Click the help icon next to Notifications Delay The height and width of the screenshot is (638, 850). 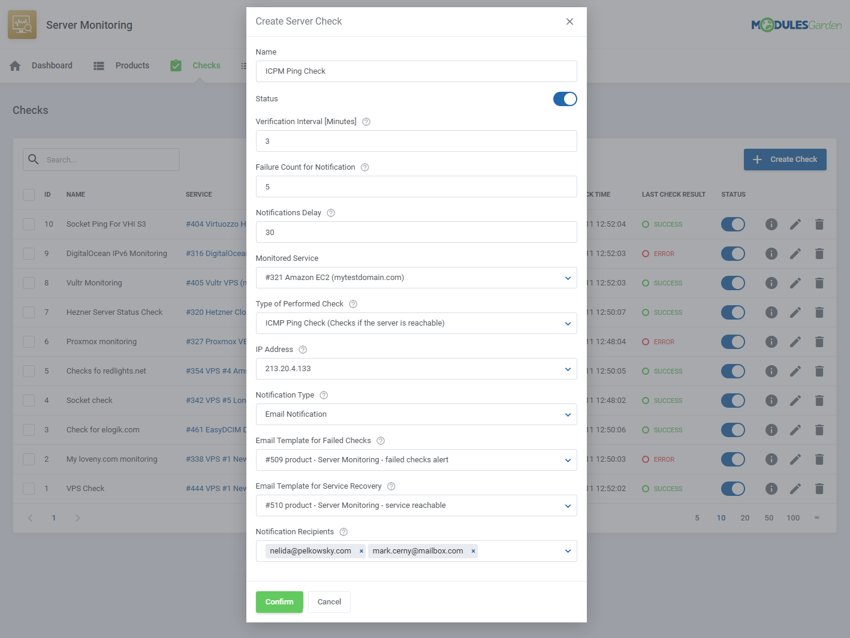[330, 212]
